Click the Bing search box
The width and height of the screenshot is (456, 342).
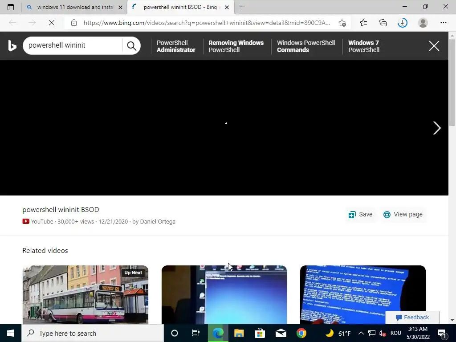click(x=73, y=45)
